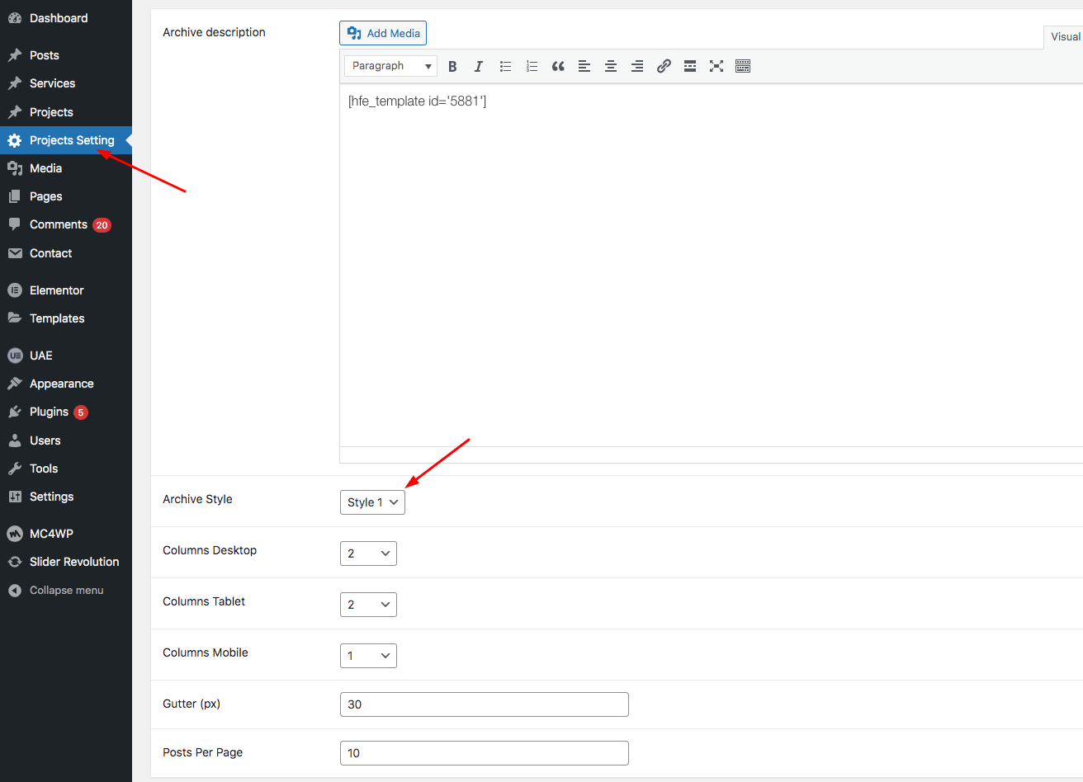Toggle fullscreen editor mode

716,67
